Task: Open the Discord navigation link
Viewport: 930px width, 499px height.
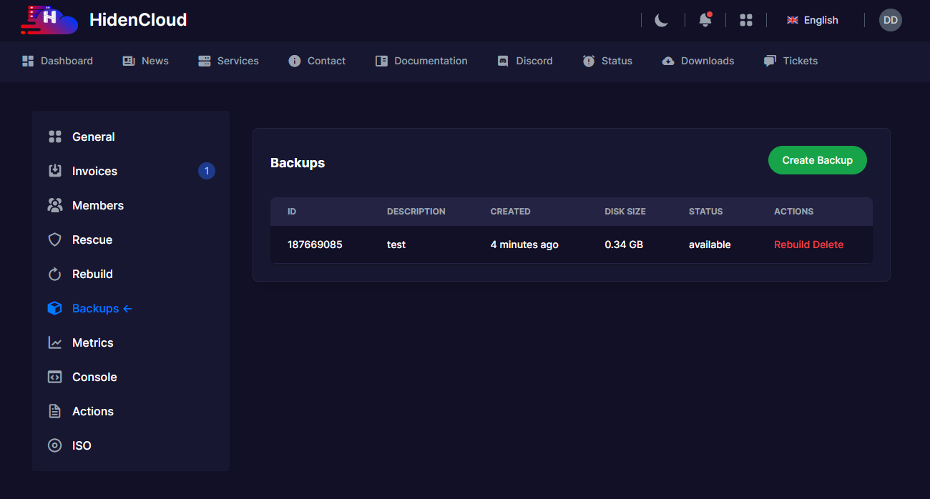Action: point(525,61)
